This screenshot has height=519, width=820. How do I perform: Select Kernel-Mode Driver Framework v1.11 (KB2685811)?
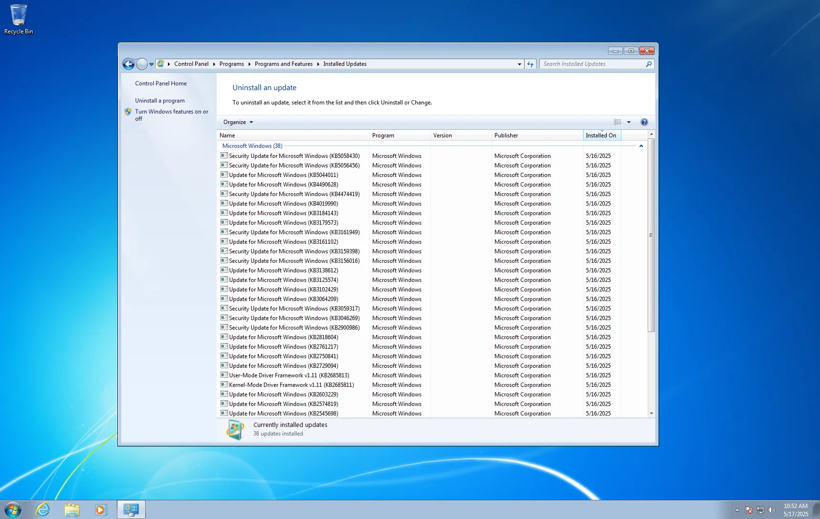291,385
